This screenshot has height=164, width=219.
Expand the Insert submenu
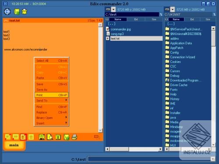pos(51,123)
